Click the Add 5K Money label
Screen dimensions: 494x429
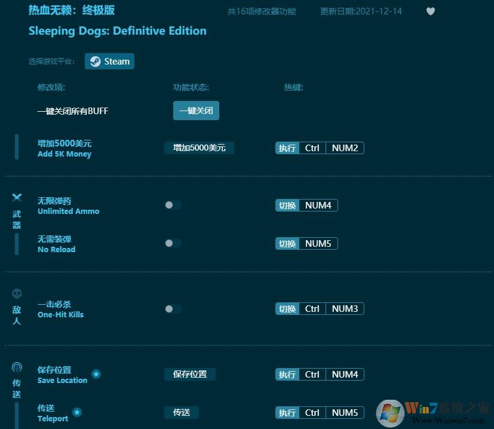[x=65, y=154]
